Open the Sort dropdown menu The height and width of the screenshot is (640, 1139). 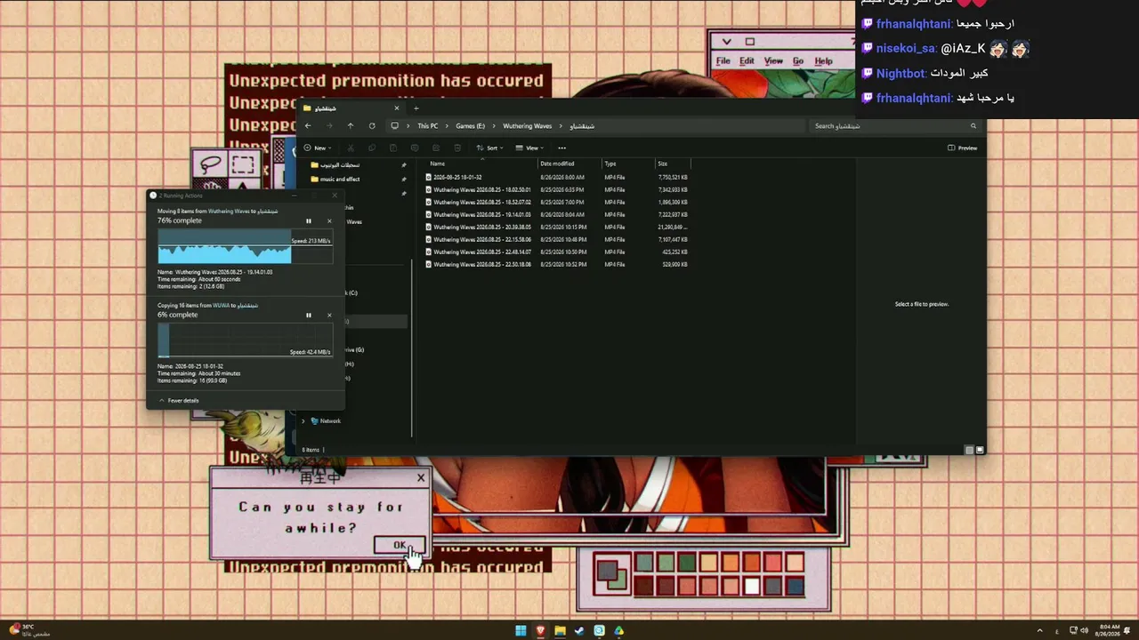(489, 148)
